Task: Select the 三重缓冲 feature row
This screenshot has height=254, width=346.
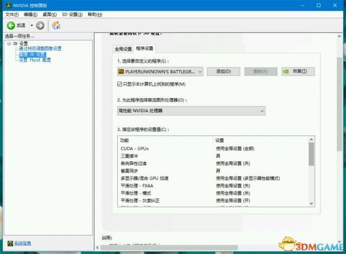Action: (214, 156)
